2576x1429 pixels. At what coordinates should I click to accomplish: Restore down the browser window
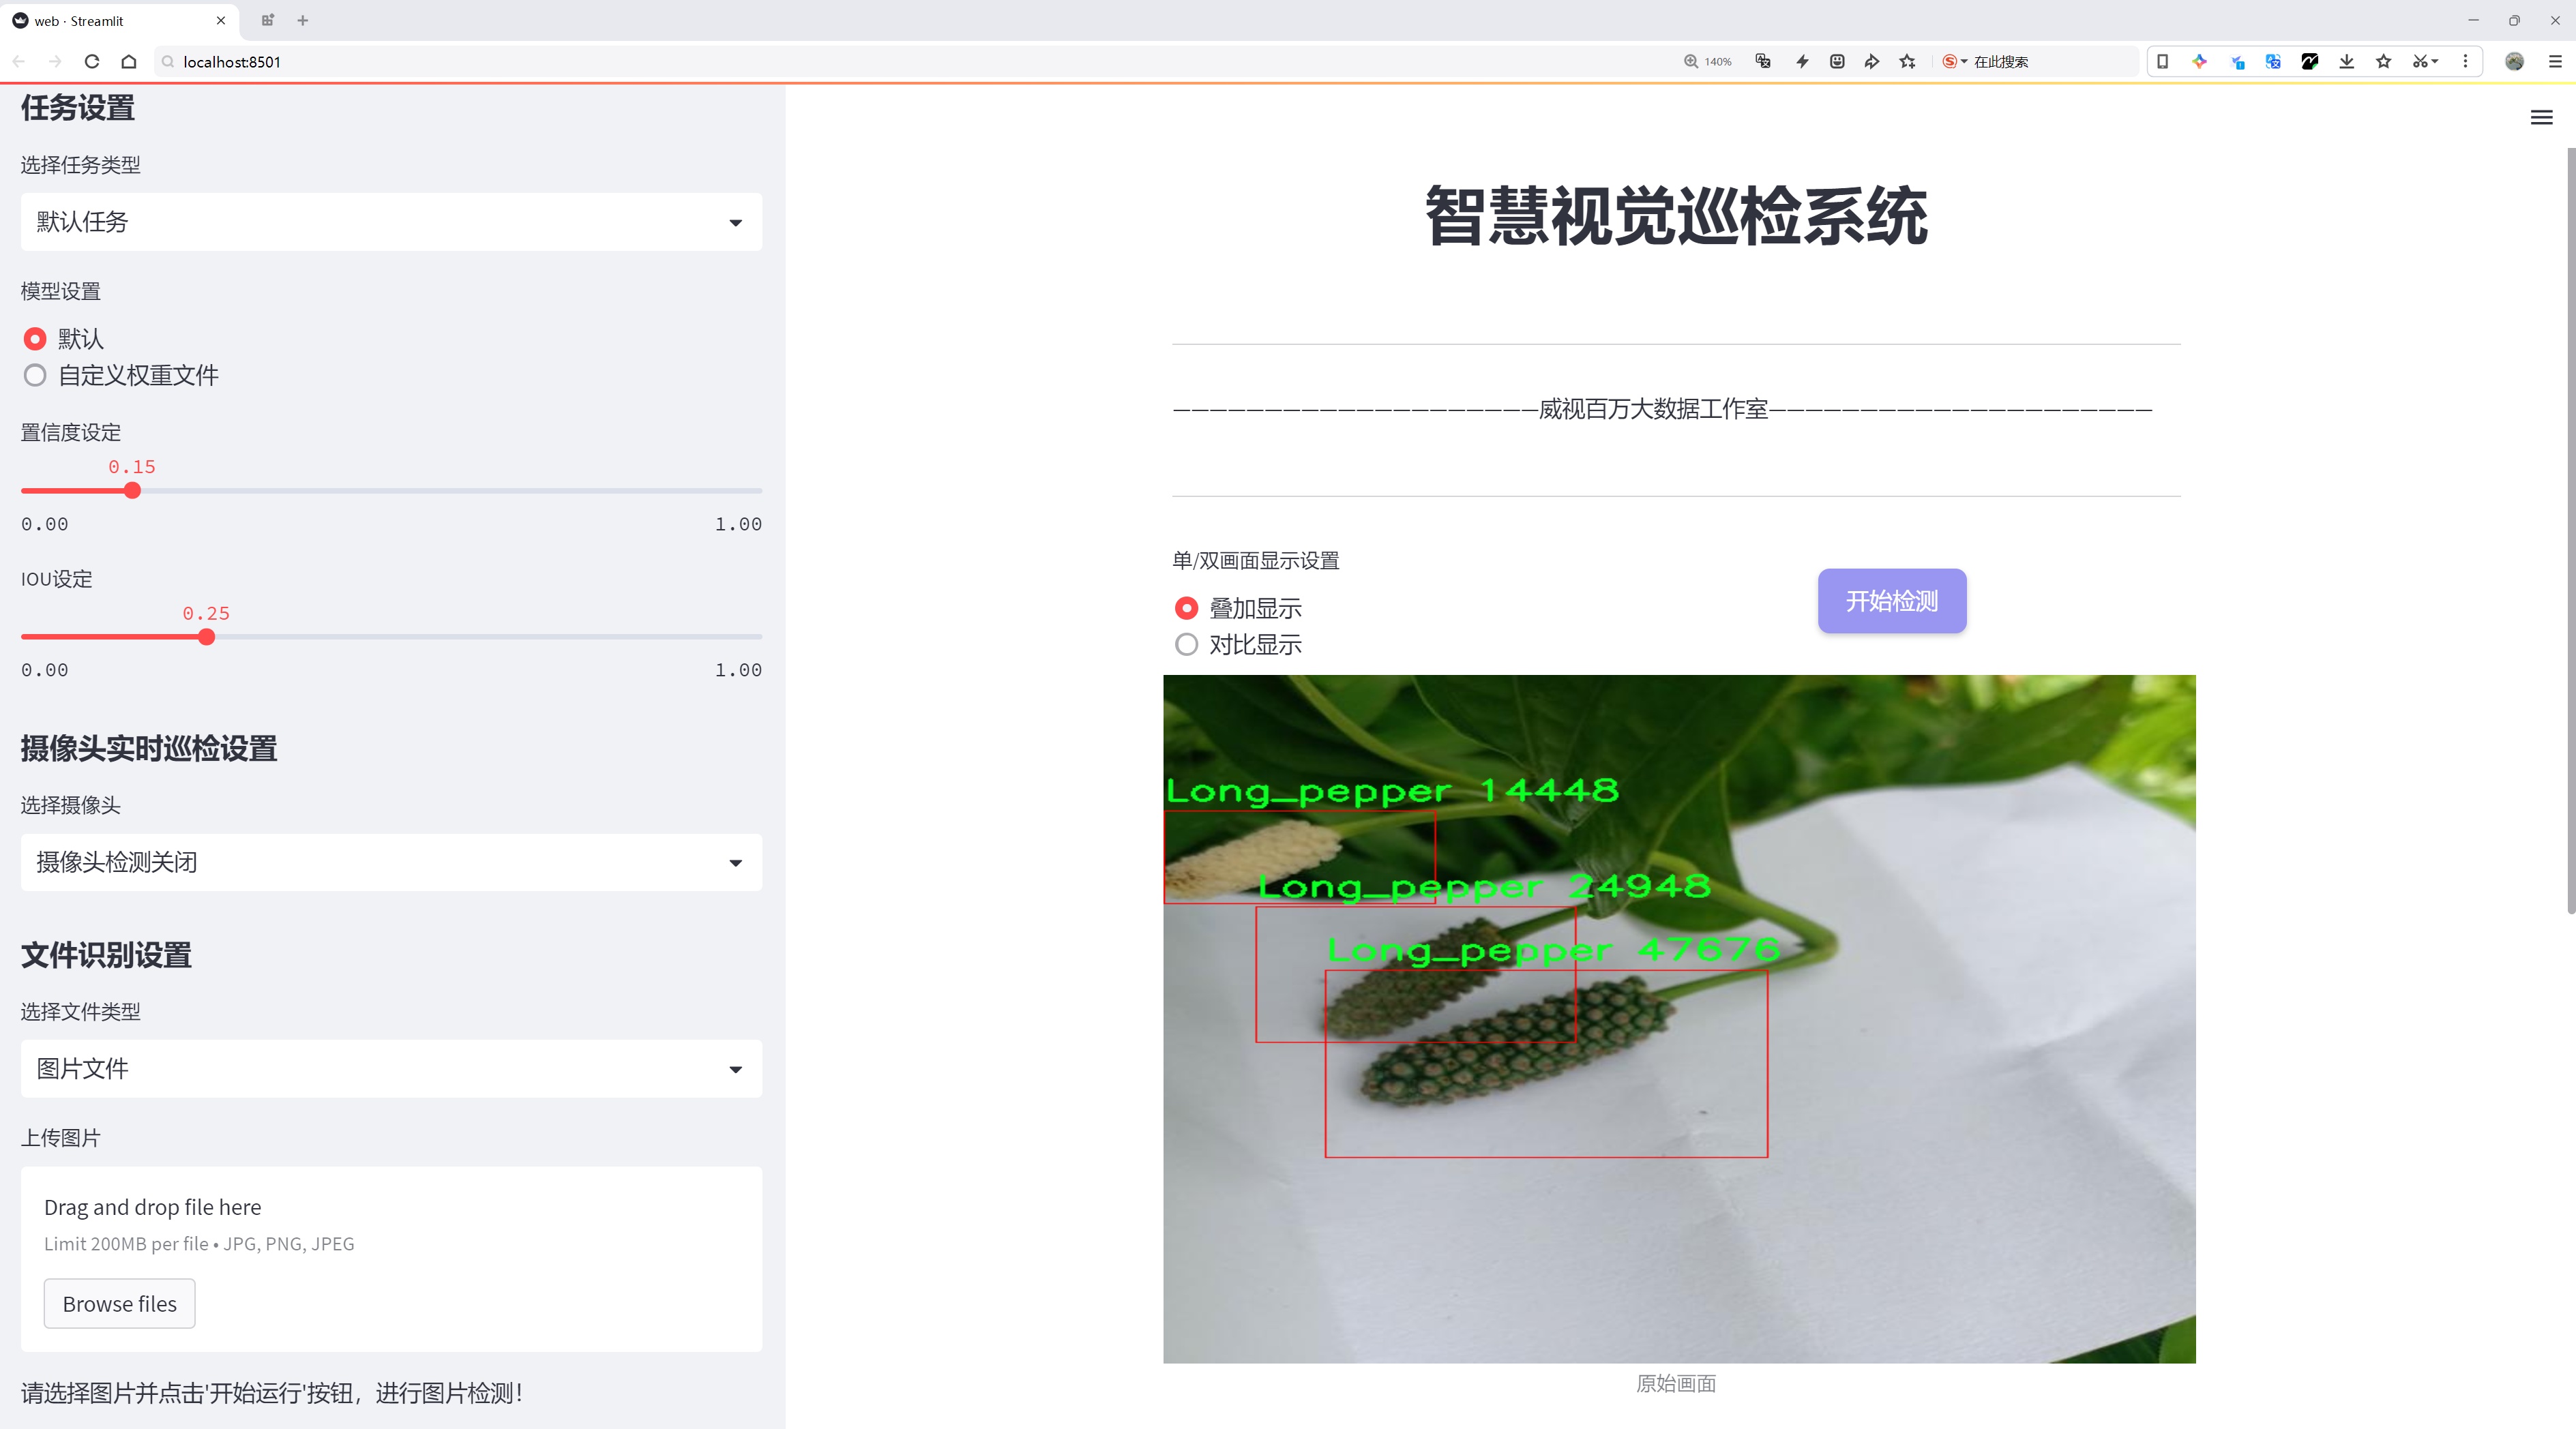click(x=2514, y=20)
